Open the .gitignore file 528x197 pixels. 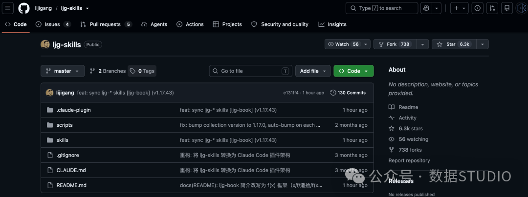coord(67,155)
